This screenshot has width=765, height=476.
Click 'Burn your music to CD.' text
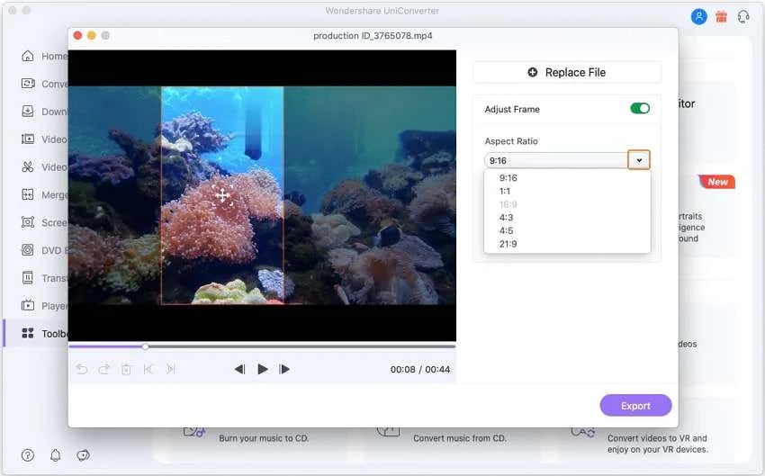(264, 438)
